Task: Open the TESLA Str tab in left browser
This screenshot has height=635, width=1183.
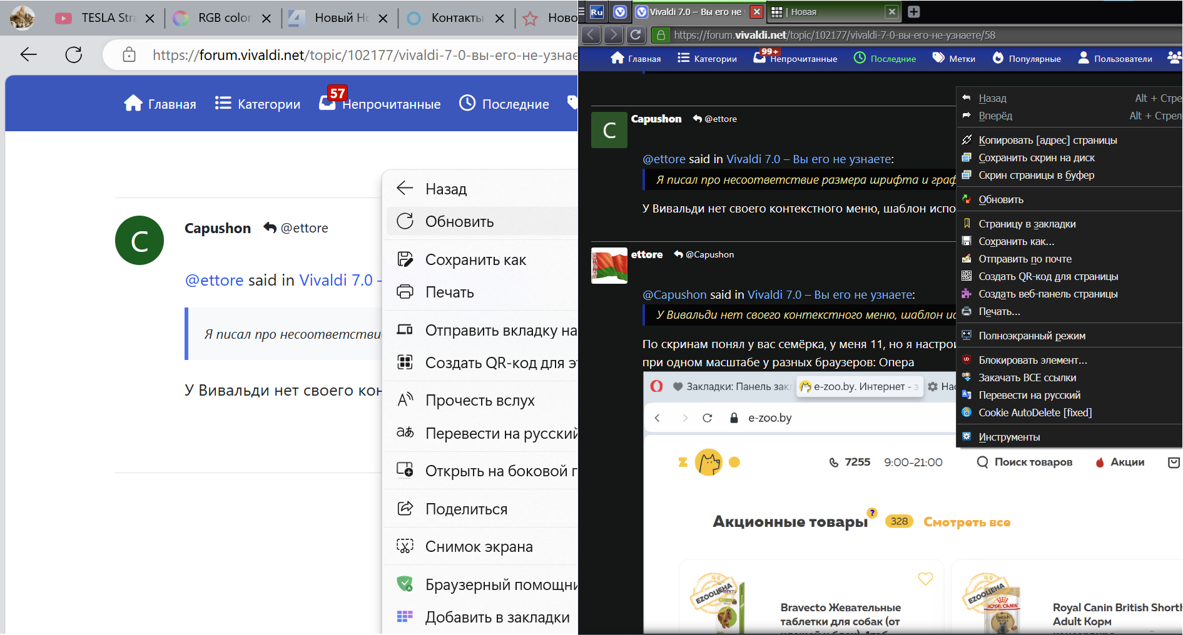Action: point(96,18)
